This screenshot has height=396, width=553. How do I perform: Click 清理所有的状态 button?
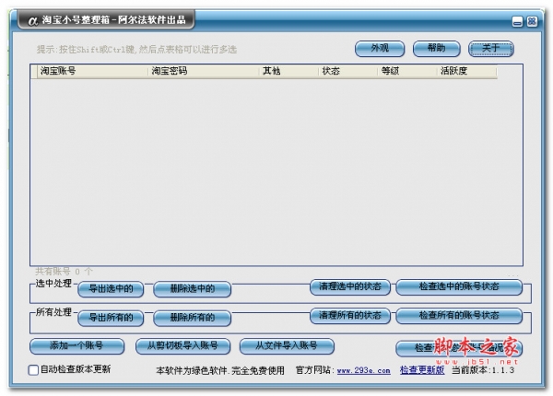click(x=350, y=316)
